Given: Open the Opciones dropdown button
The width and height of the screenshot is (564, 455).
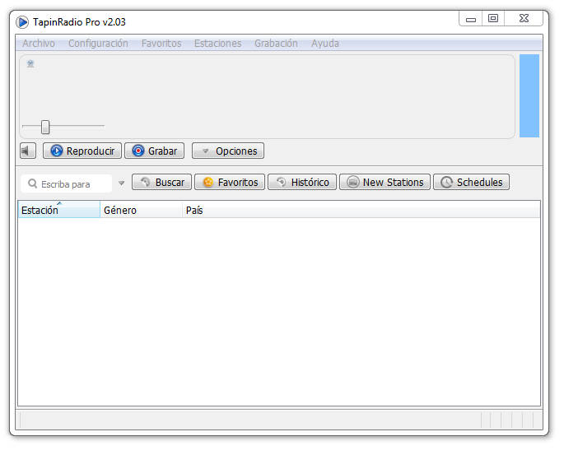Looking at the screenshot, I should coord(228,151).
